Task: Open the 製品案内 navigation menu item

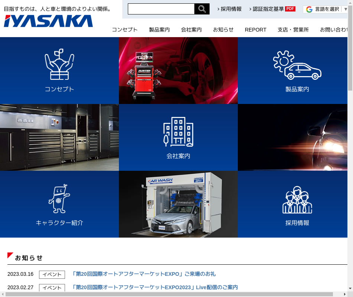Action: point(159,30)
